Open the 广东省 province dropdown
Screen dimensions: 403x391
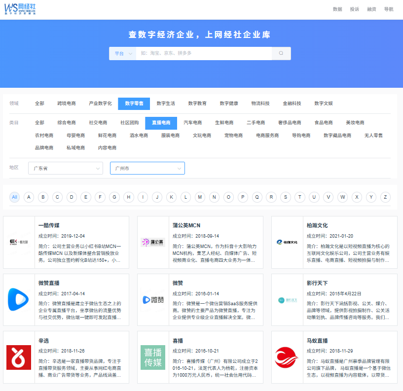click(66, 168)
